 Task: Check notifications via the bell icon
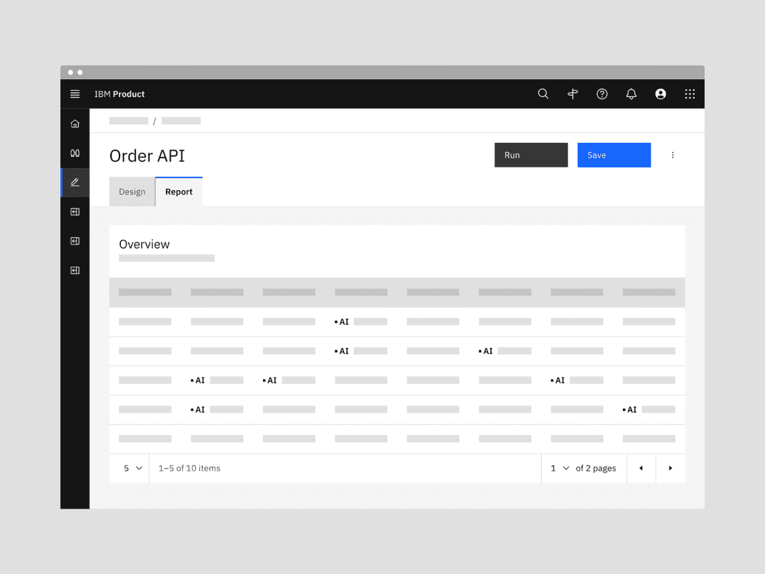631,94
